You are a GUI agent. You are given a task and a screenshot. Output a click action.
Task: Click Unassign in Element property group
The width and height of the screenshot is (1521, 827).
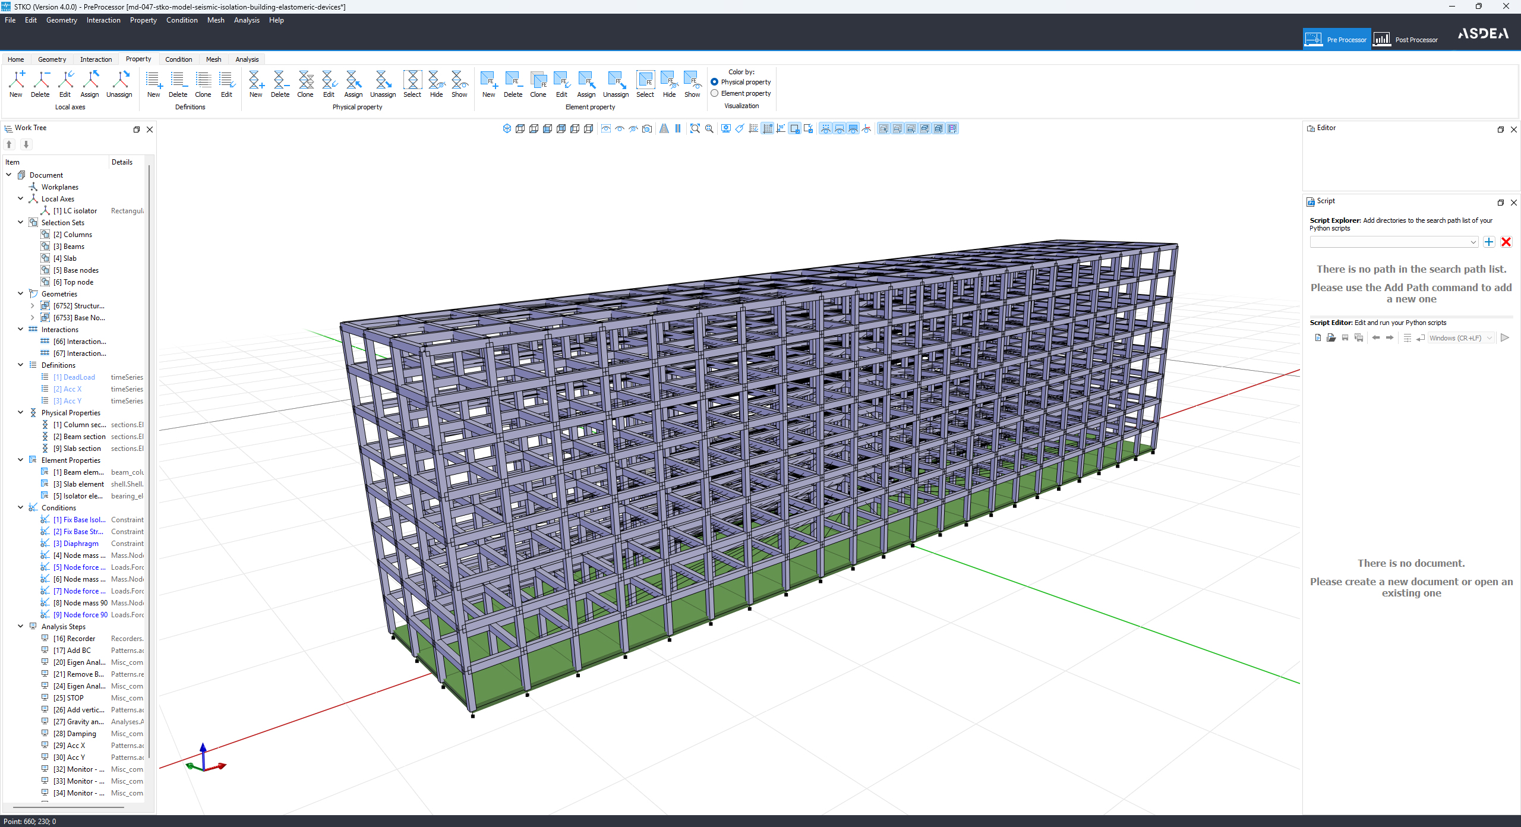pyautogui.click(x=616, y=84)
